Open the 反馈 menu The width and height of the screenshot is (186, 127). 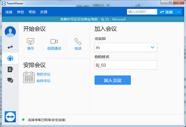click(44, 12)
